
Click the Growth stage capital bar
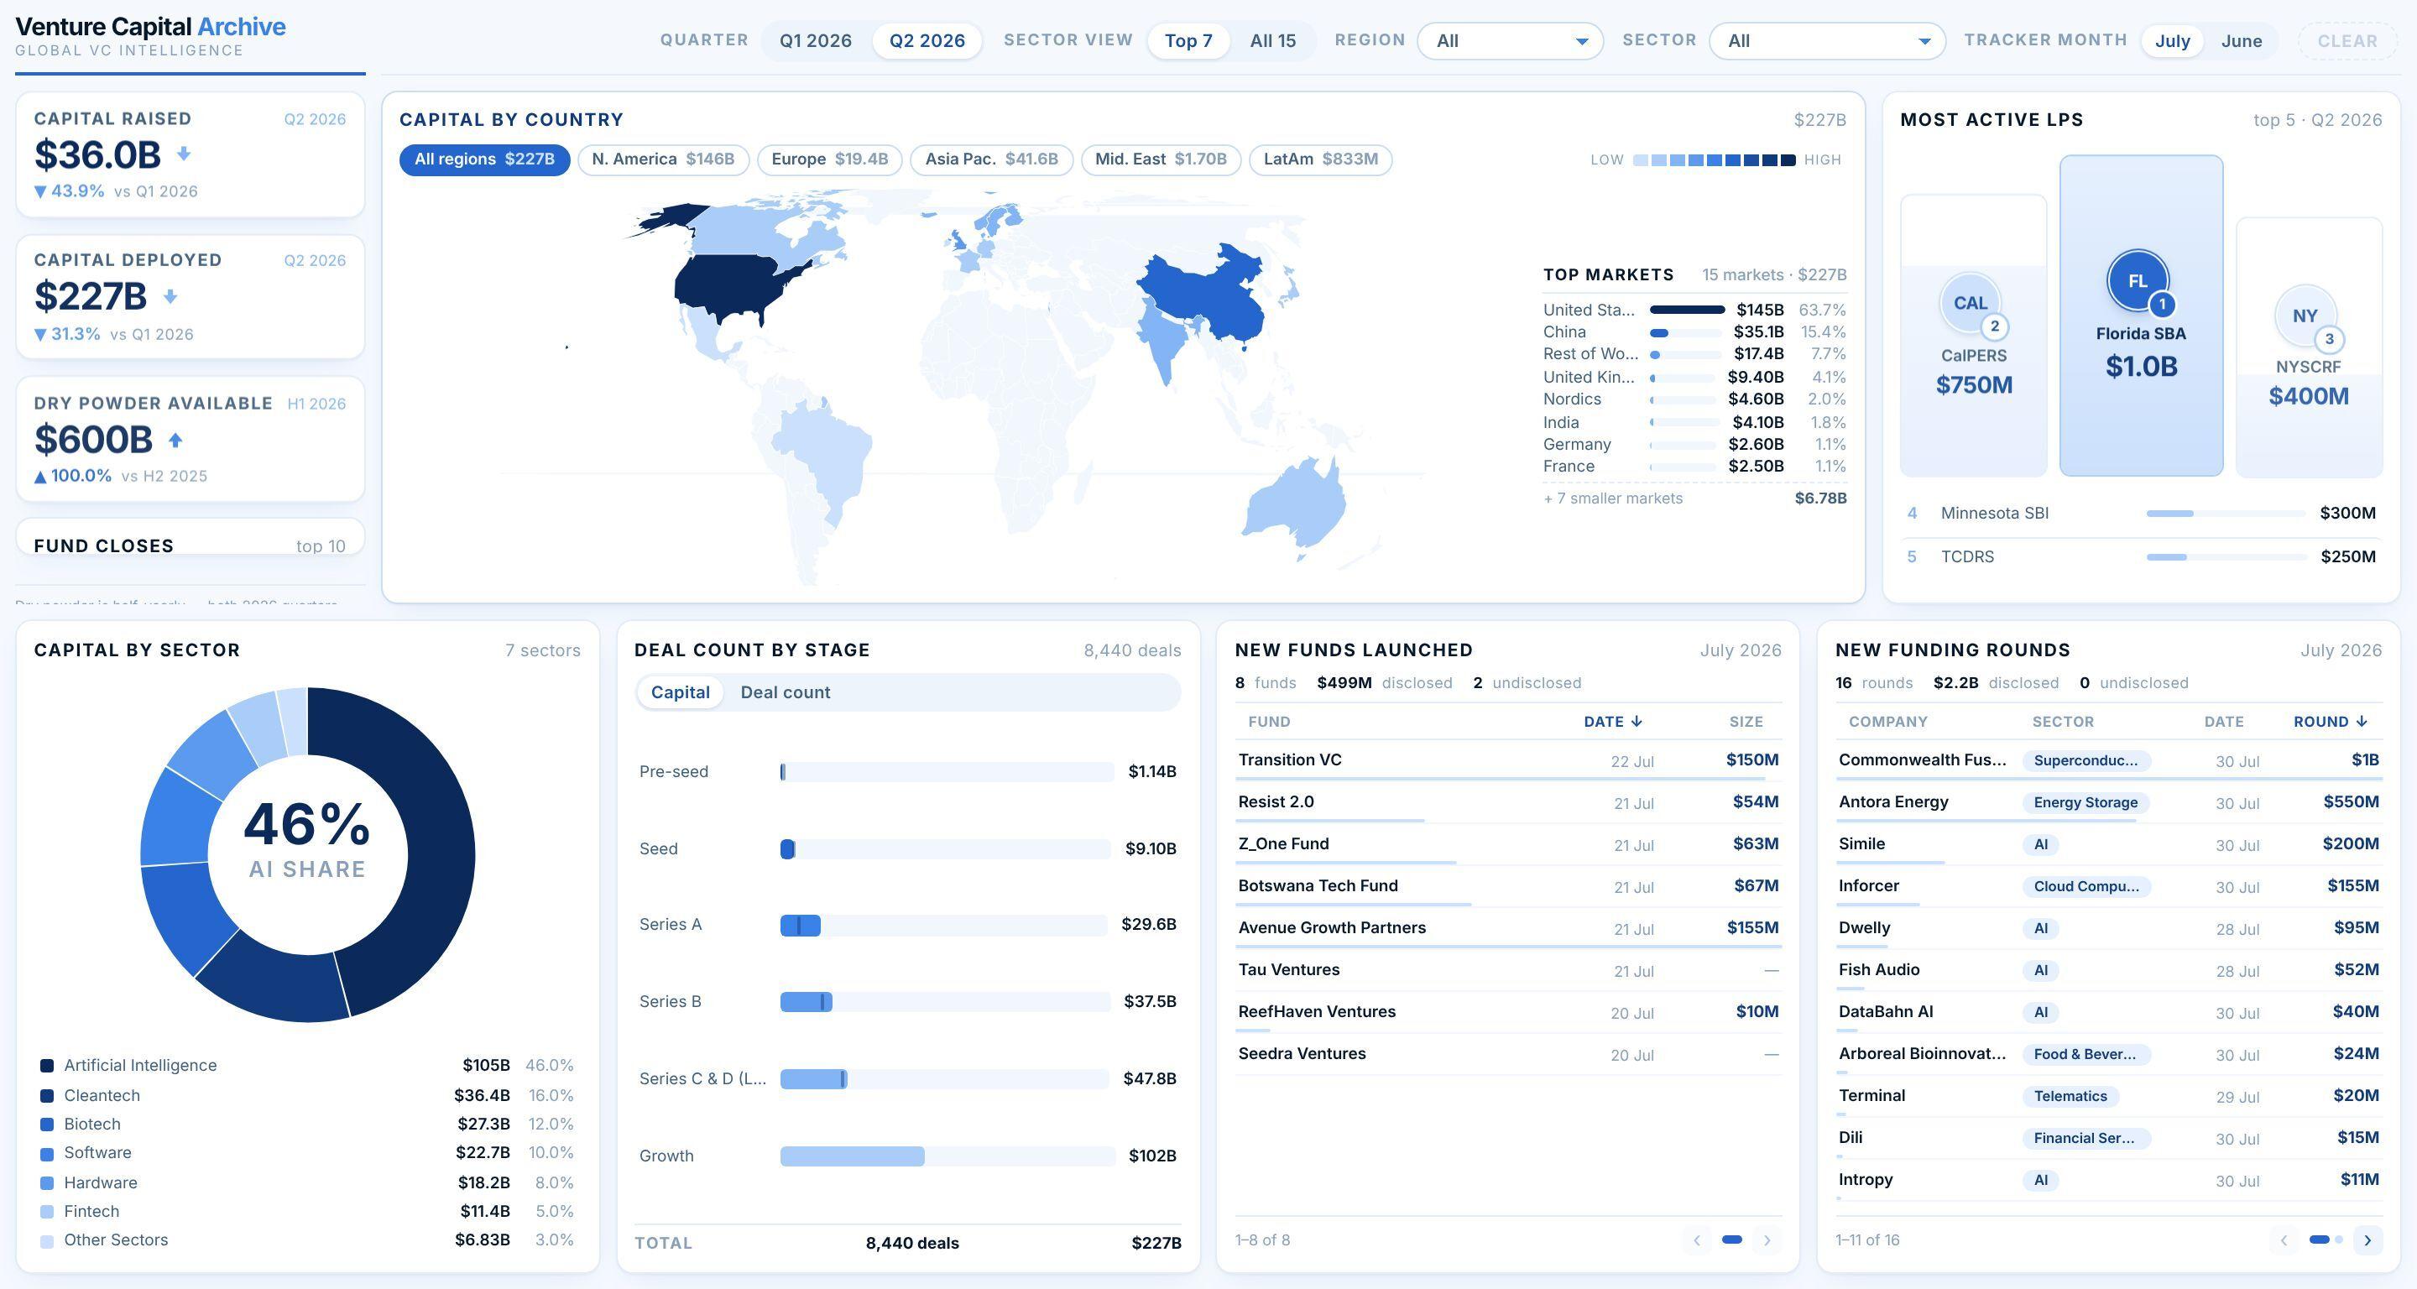pyautogui.click(x=852, y=1156)
